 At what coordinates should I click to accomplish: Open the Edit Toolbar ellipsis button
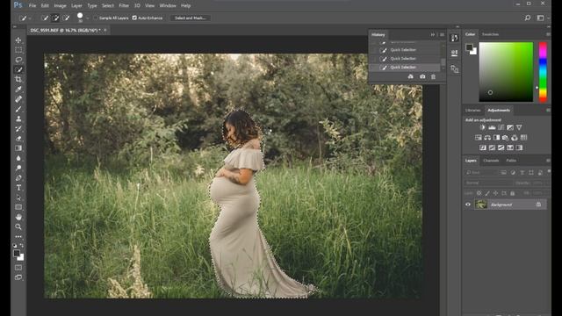click(x=18, y=237)
